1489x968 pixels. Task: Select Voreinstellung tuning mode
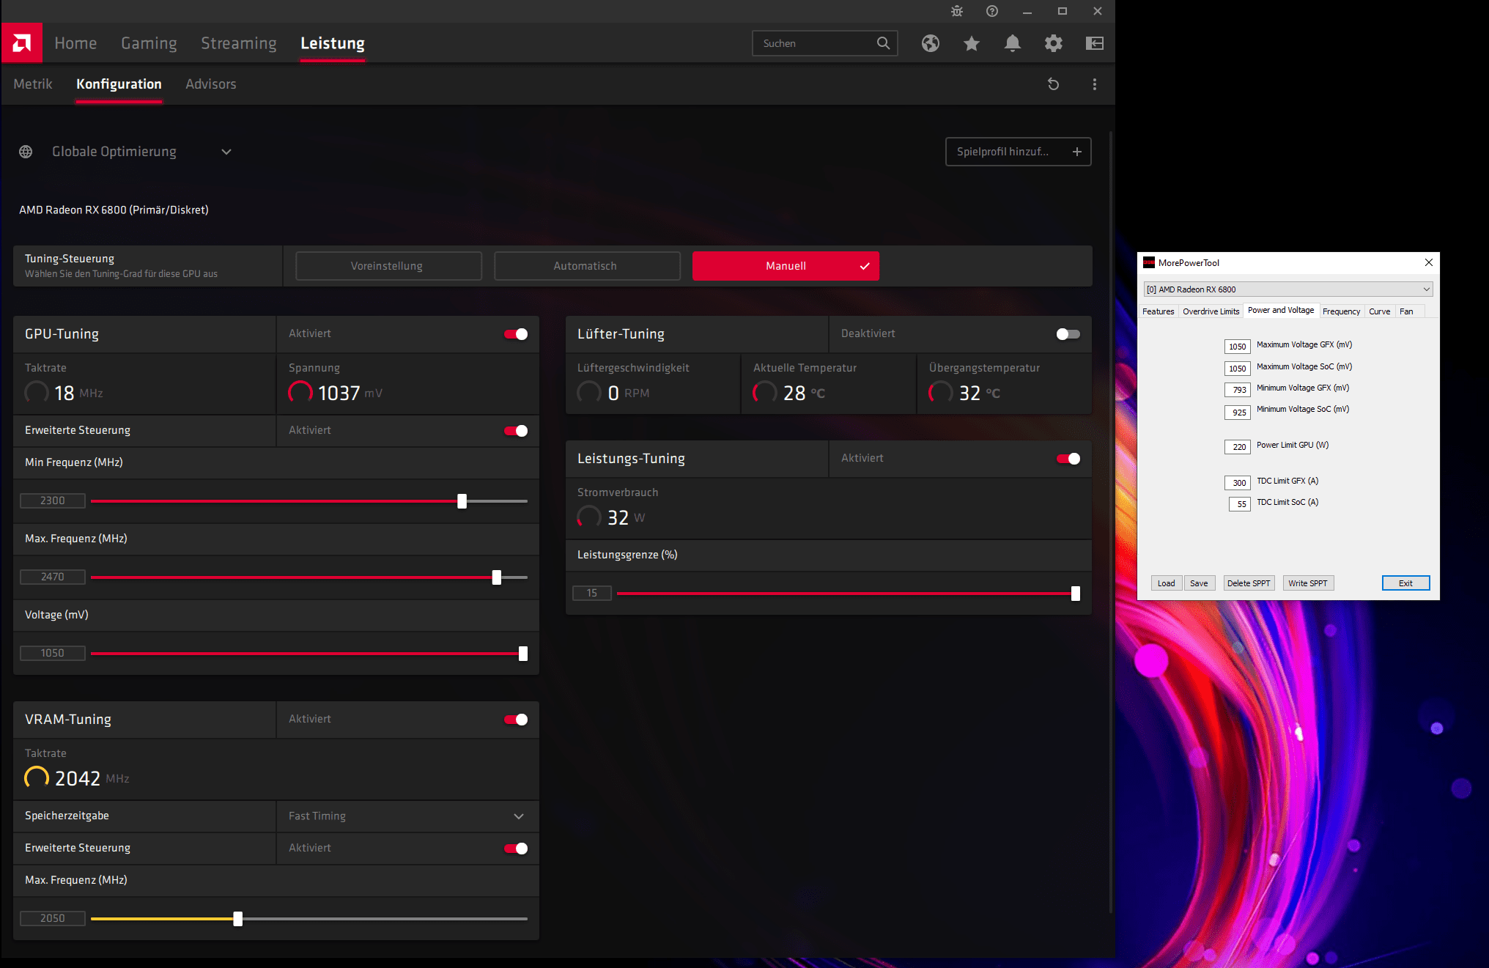[x=388, y=266]
